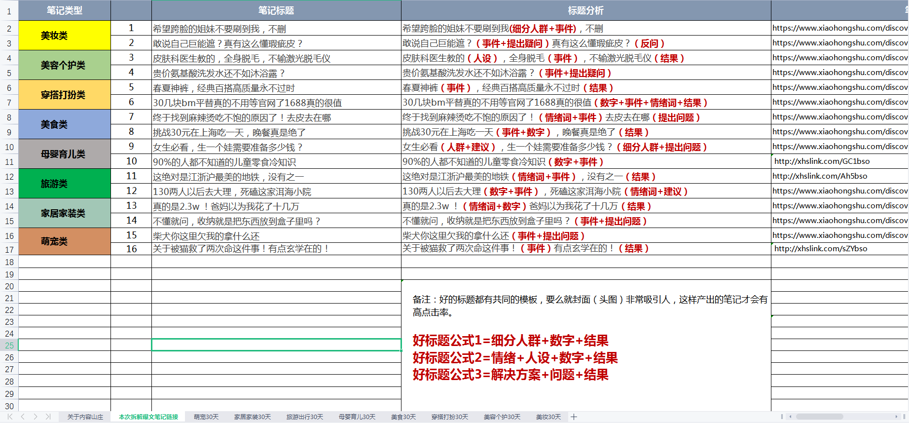Open the 美容个护30天 sheet tab
This screenshot has height=423, width=909.
[x=502, y=417]
